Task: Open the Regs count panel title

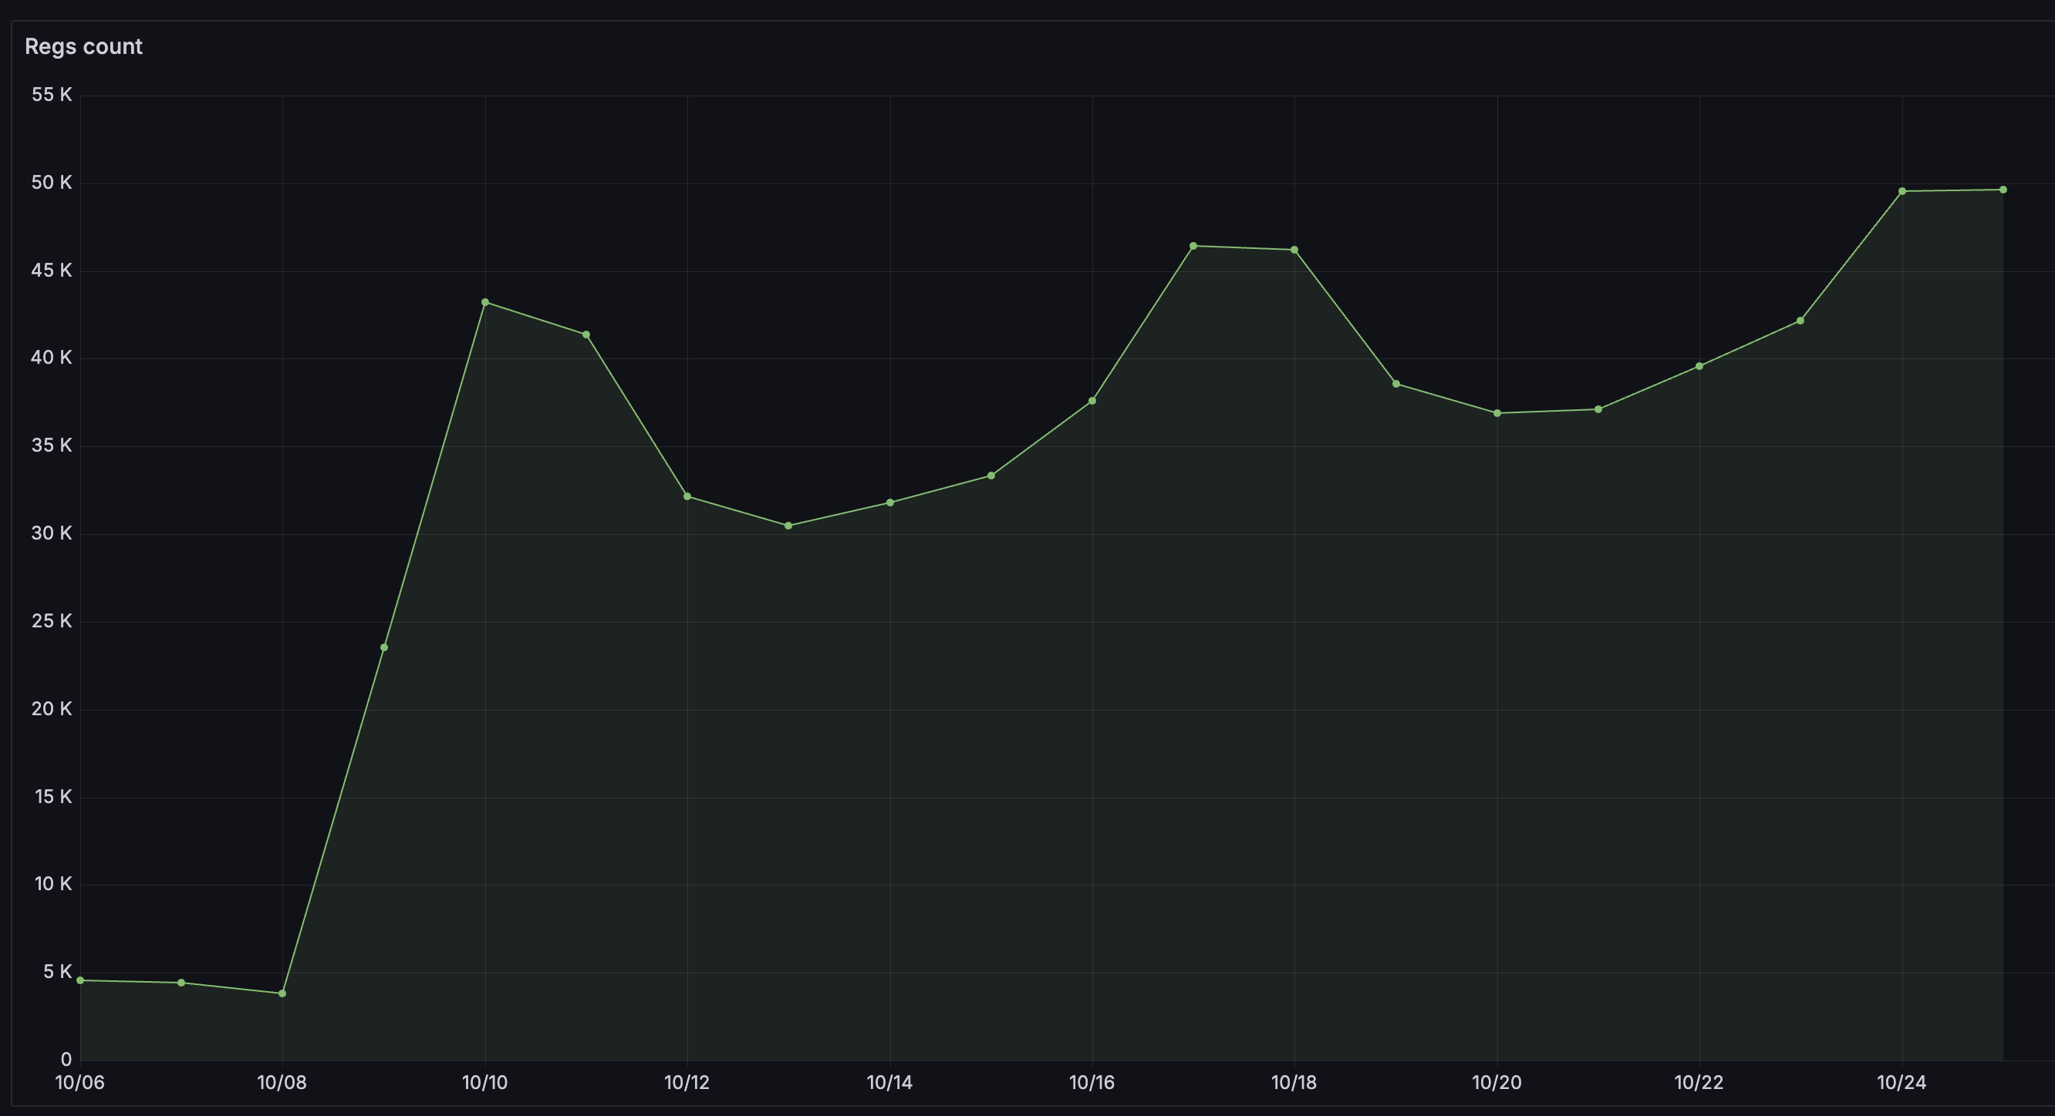Action: click(x=83, y=46)
